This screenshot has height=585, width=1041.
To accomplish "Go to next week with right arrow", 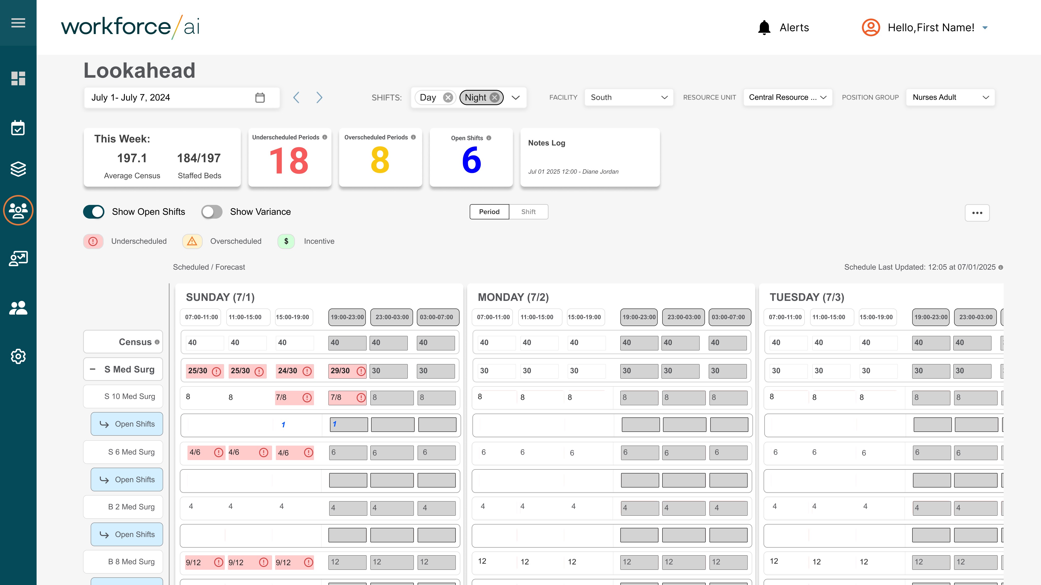I will coord(319,97).
